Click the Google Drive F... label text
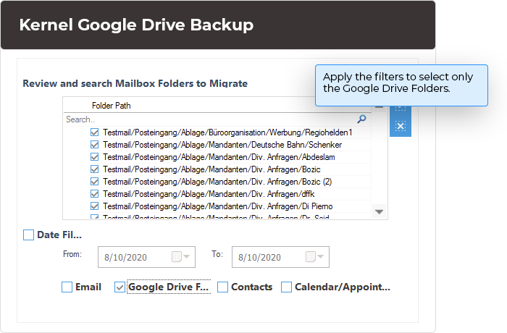The width and height of the screenshot is (507, 333). point(169,287)
